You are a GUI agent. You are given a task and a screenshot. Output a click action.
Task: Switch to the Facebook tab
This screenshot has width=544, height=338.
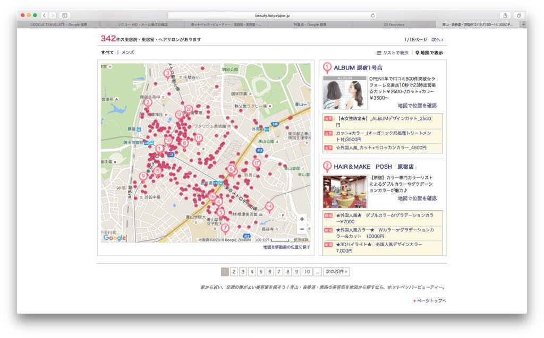click(394, 24)
